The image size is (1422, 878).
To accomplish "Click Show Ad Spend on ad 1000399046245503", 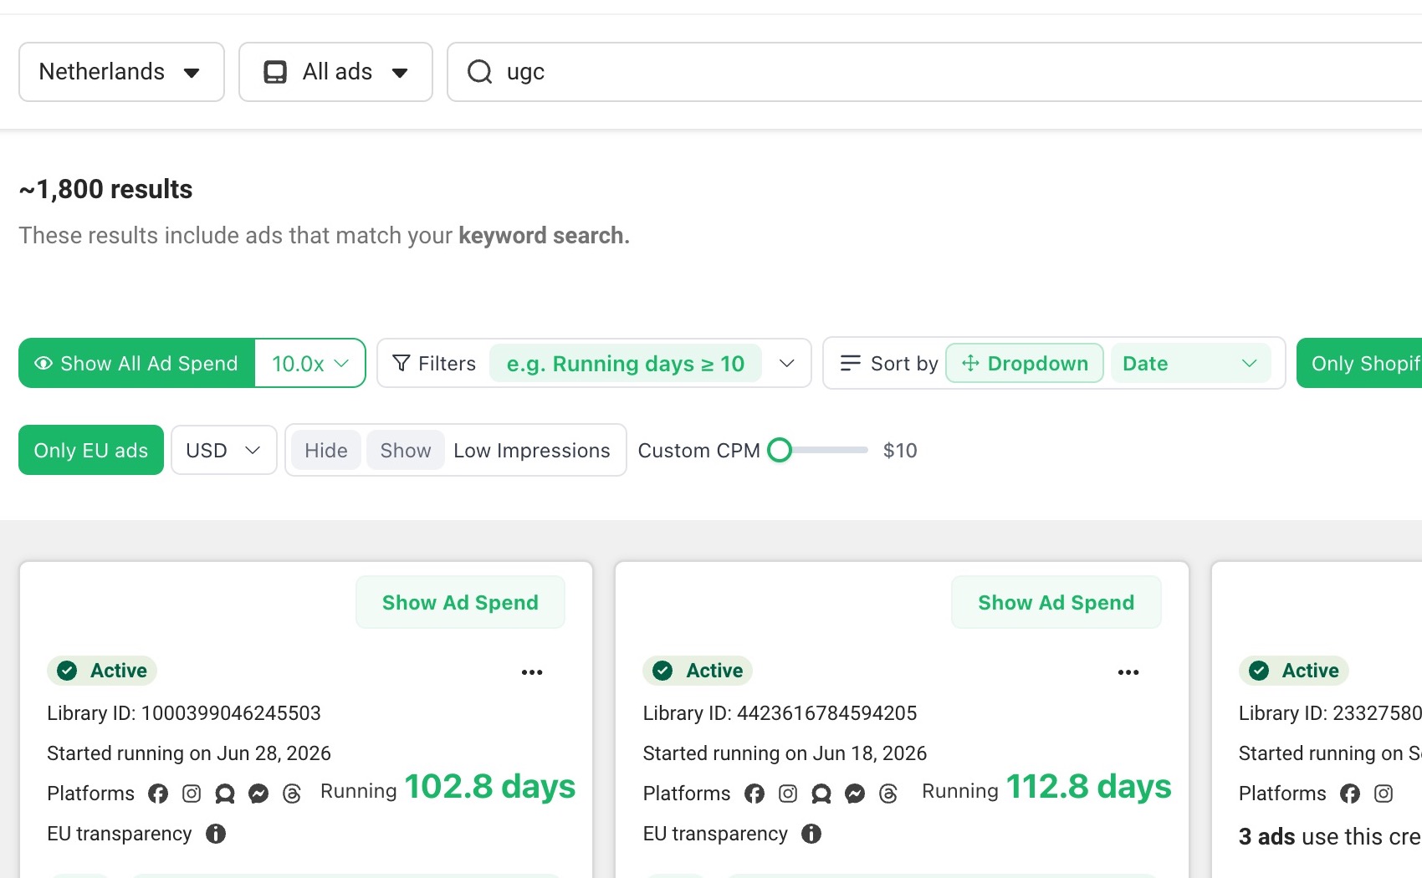I will 460,603.
